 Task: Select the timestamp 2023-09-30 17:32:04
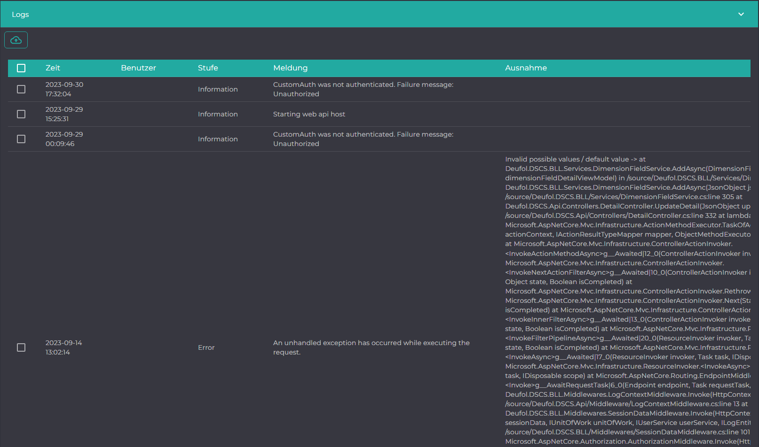click(x=64, y=89)
